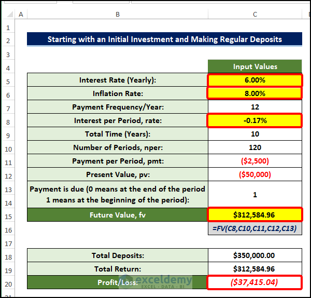This screenshot has width=311, height=298.
Task: Select the 'Present Value, pv:' label
Action: click(x=118, y=174)
